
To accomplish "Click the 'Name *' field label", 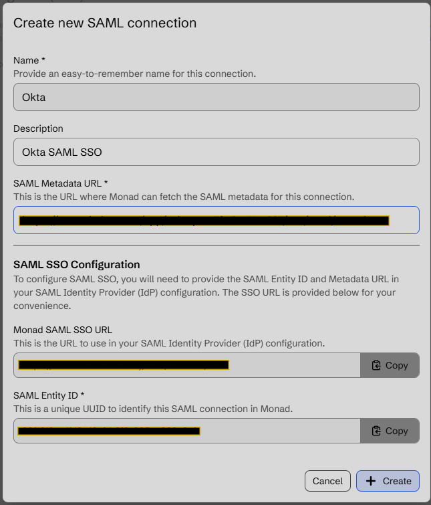I will [29, 60].
